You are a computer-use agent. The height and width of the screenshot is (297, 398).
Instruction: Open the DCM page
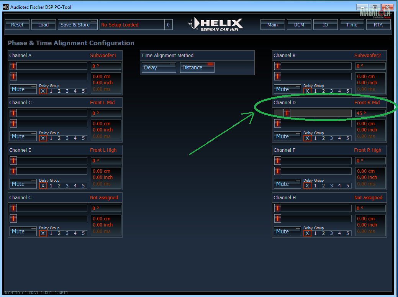point(299,25)
